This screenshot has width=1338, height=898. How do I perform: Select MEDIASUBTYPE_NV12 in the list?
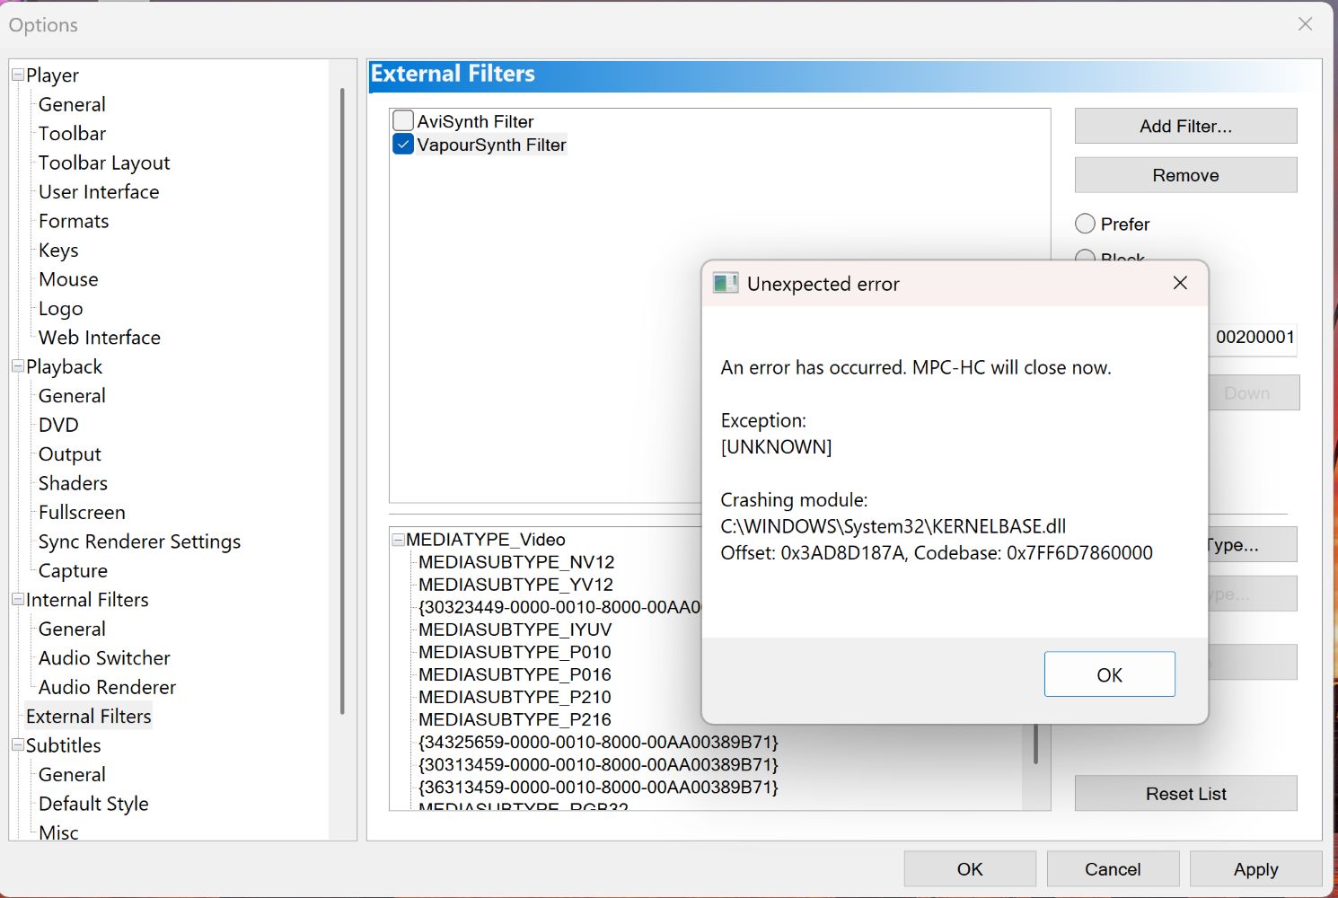click(x=516, y=562)
